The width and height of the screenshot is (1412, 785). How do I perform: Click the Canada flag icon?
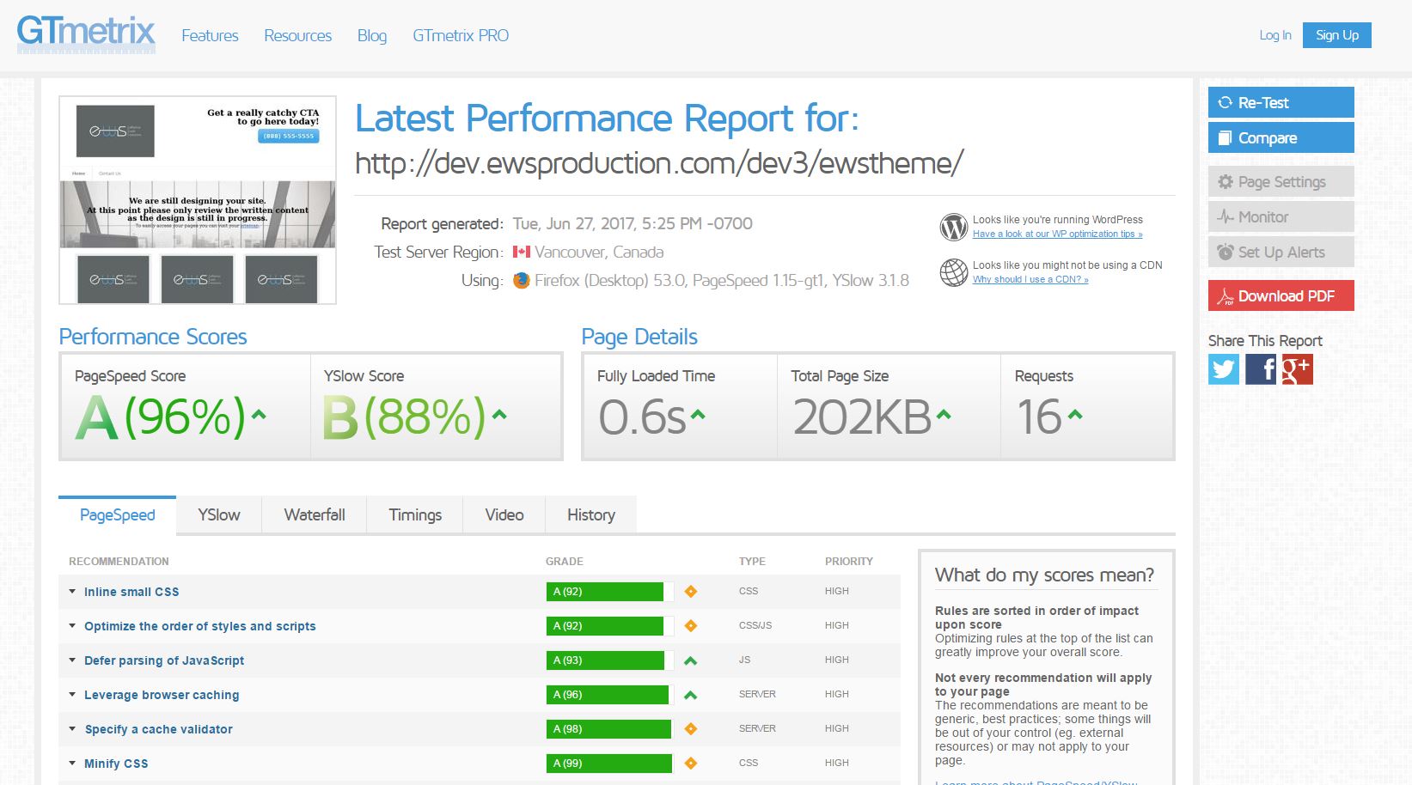[x=522, y=252]
